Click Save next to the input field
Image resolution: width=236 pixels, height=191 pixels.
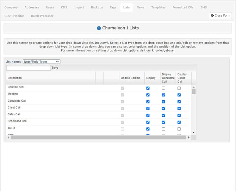tap(55, 68)
